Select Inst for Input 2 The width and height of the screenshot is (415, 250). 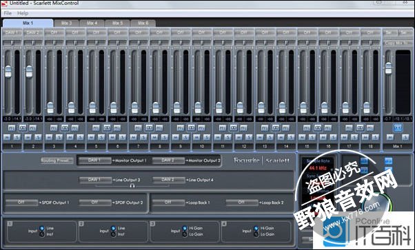click(x=114, y=234)
